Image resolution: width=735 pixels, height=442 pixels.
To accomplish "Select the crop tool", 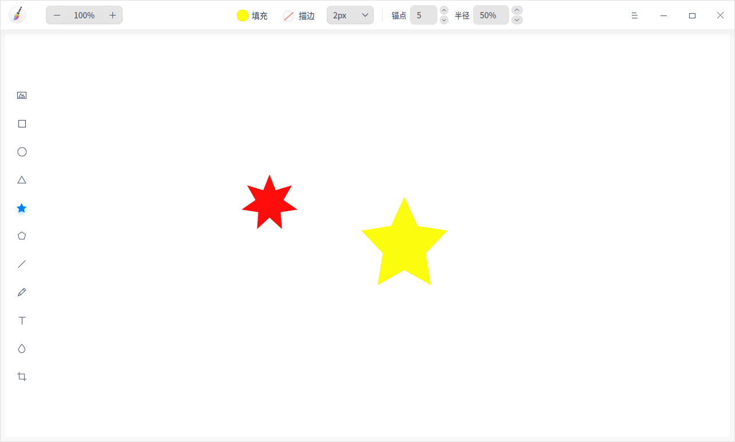I will 22,377.
